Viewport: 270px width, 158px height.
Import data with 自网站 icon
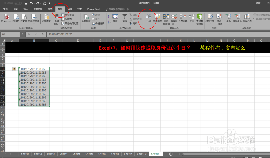16,18
